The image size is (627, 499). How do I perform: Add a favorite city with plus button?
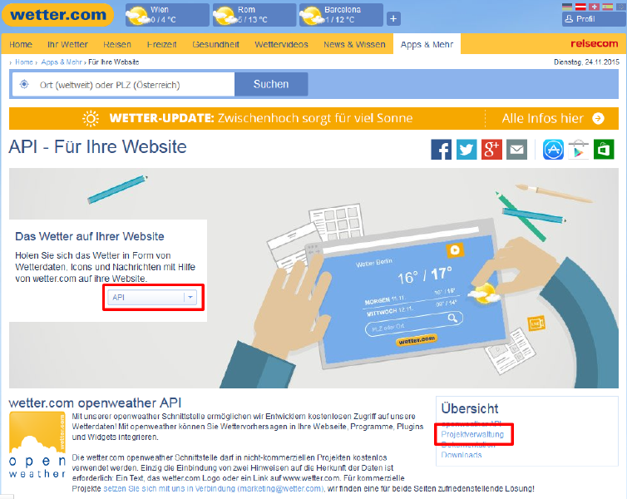point(393,19)
